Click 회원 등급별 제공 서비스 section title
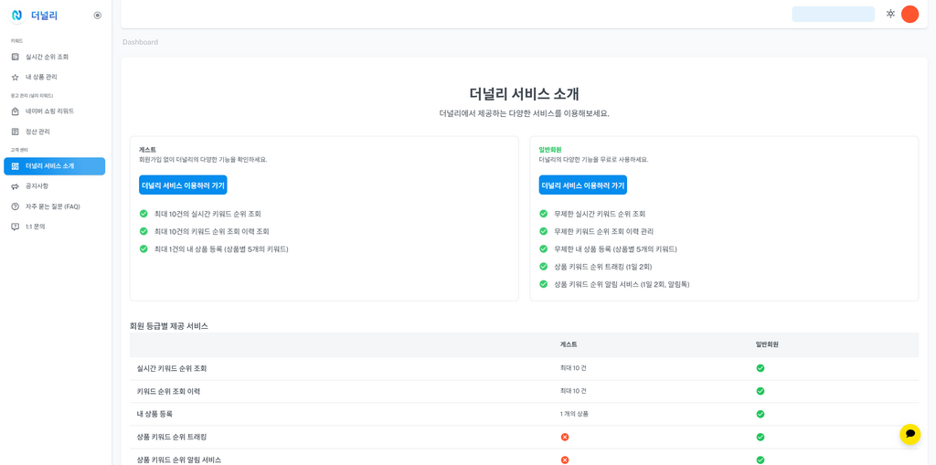 (169, 326)
